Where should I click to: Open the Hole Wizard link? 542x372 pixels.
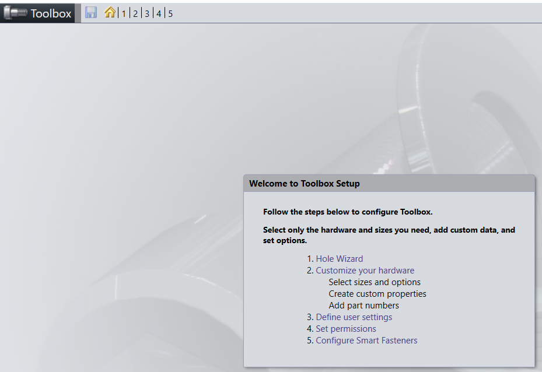[340, 259]
